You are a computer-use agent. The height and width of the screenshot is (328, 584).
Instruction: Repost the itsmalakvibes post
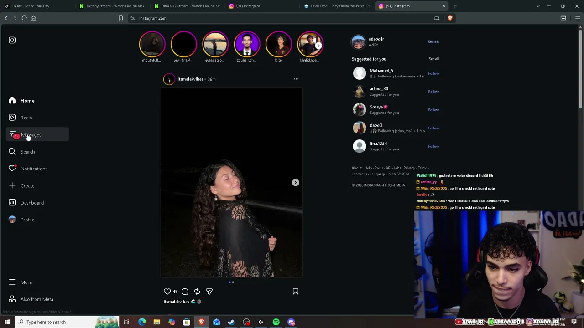coord(197,292)
